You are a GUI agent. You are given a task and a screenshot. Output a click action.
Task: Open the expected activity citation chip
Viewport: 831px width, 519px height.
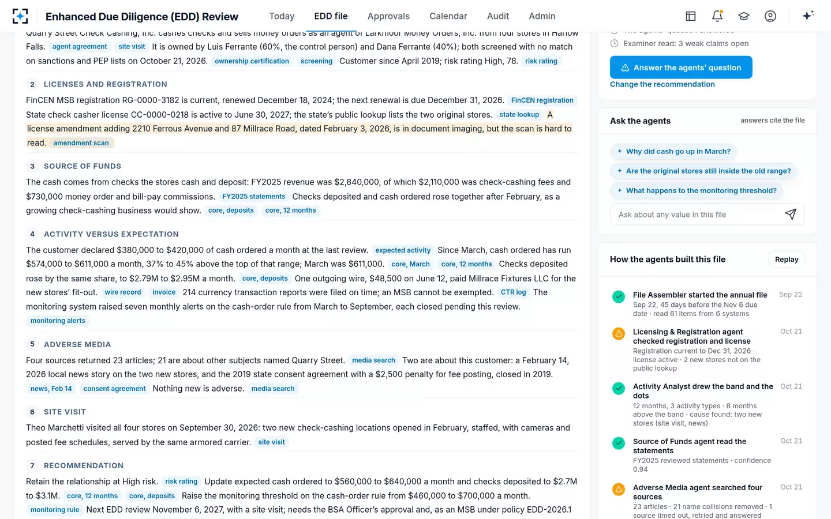click(403, 250)
